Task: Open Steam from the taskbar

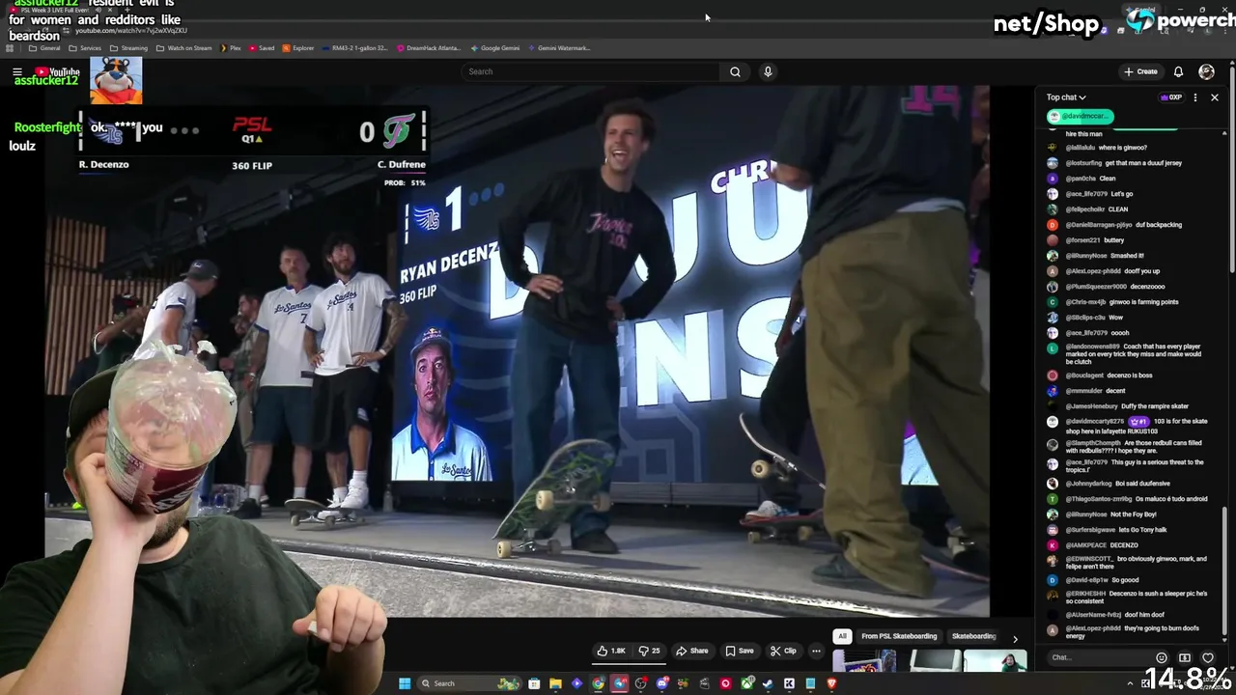Action: click(x=768, y=683)
